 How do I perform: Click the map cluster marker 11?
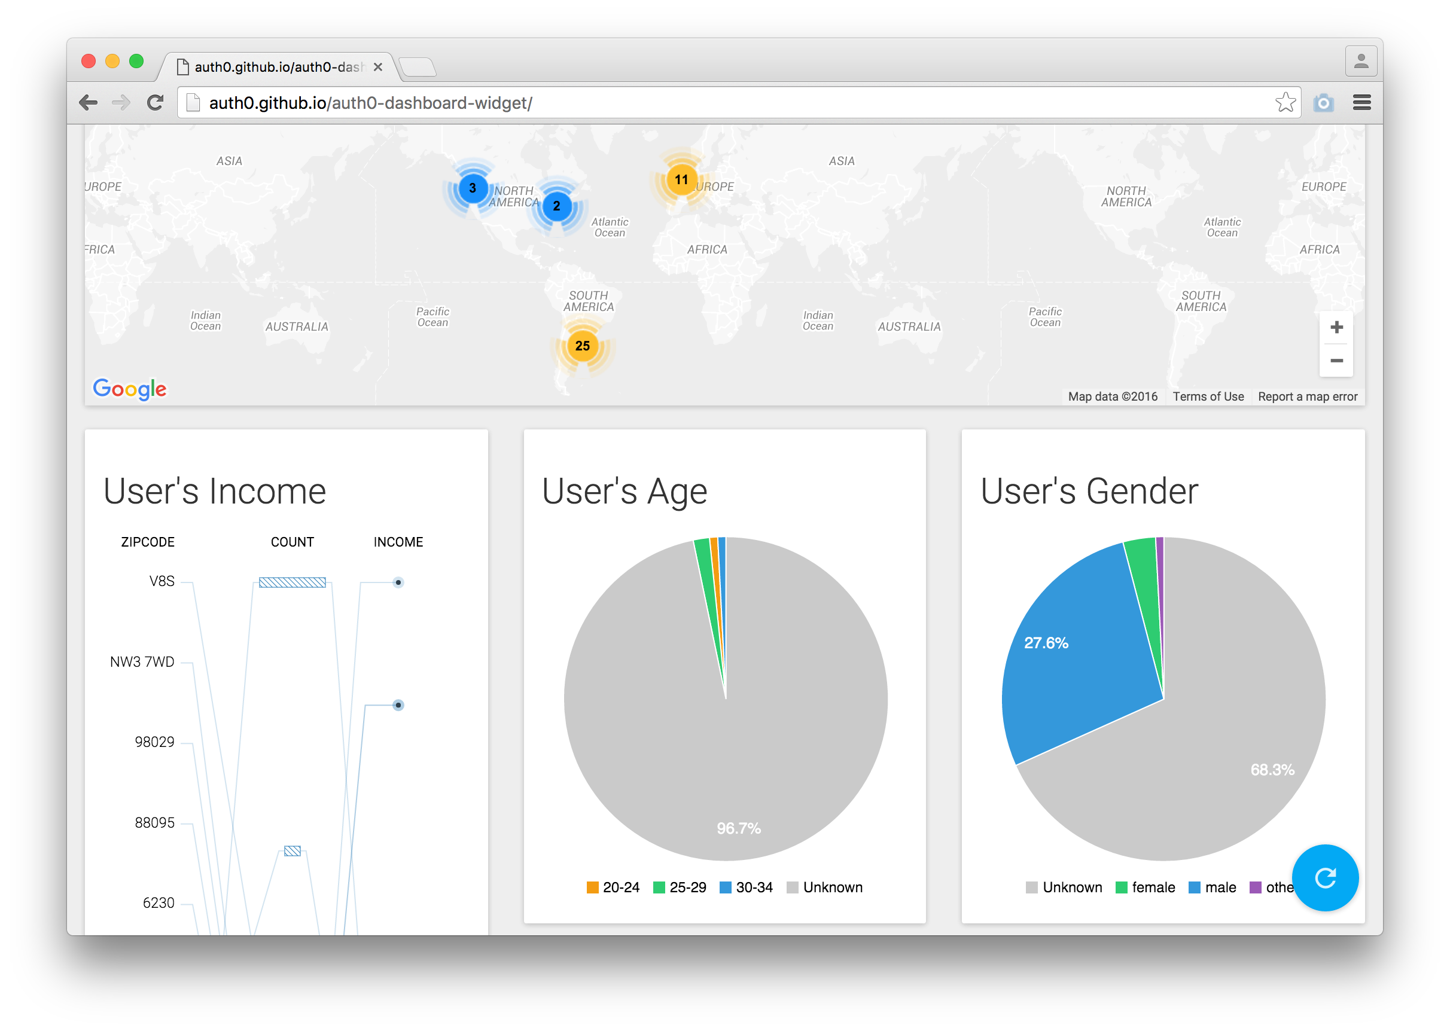point(681,179)
